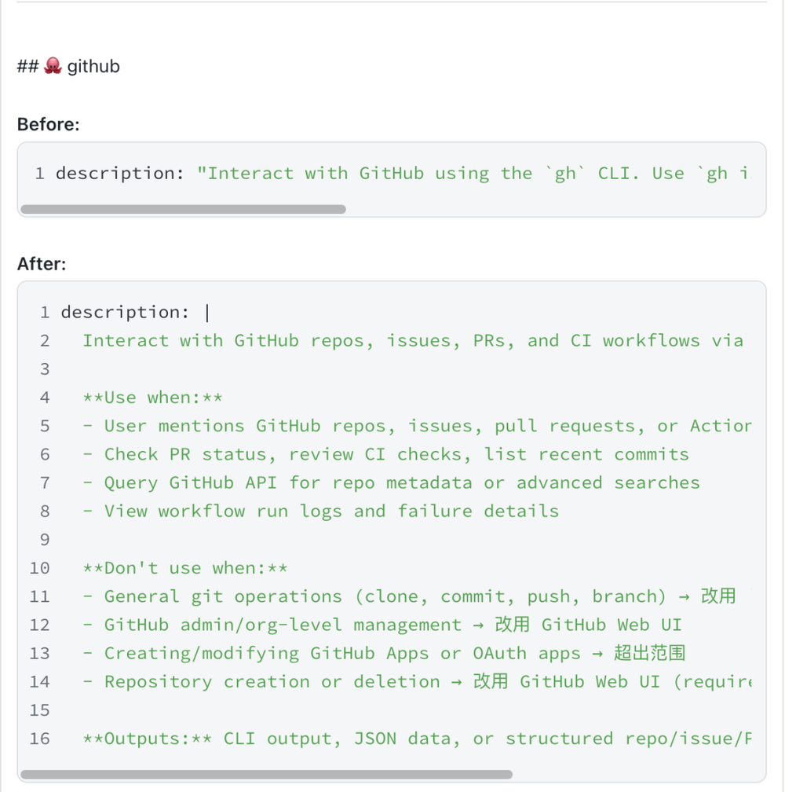Click "description: |" on the After block's first line
Screen dimensions: 785x792
click(135, 313)
